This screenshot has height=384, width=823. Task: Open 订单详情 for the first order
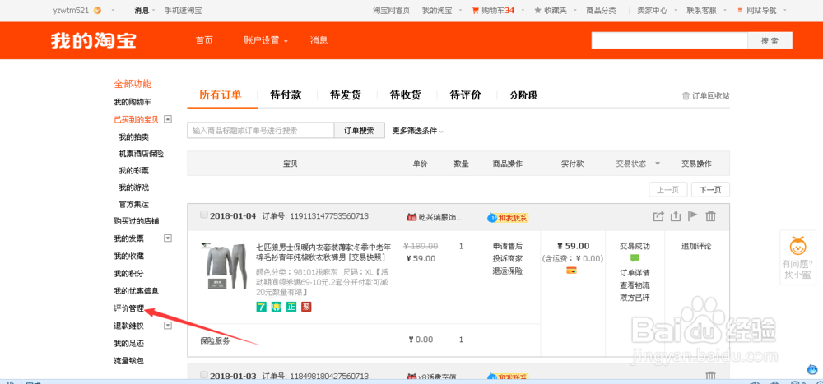pos(635,273)
